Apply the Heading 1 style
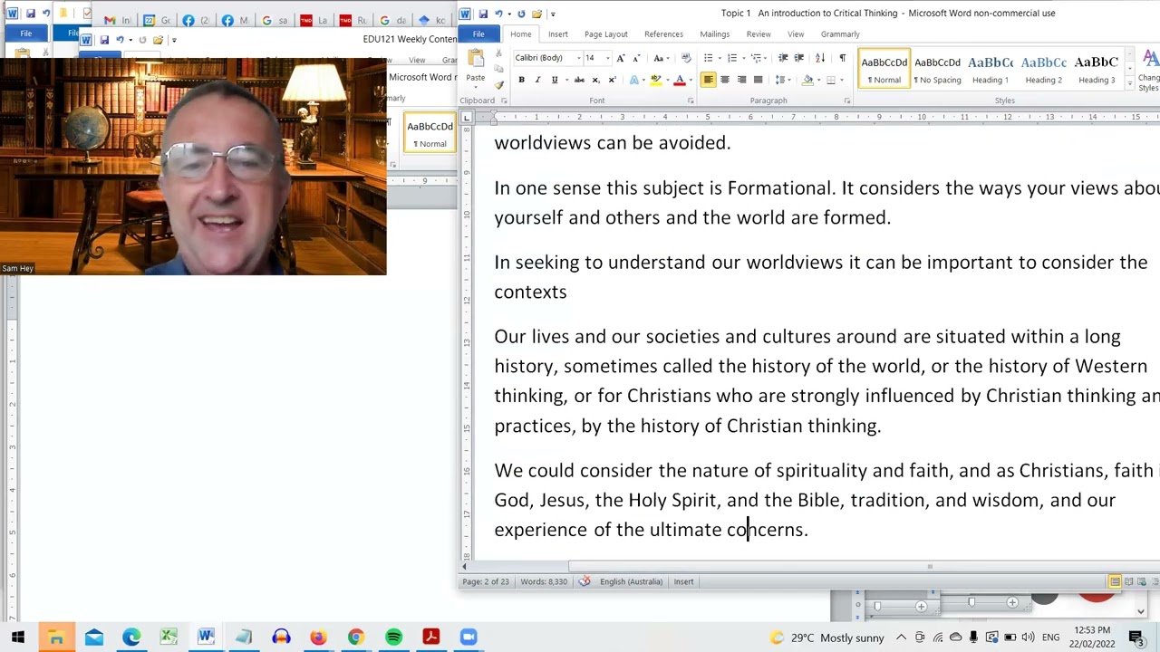This screenshot has height=652, width=1160. (x=990, y=70)
